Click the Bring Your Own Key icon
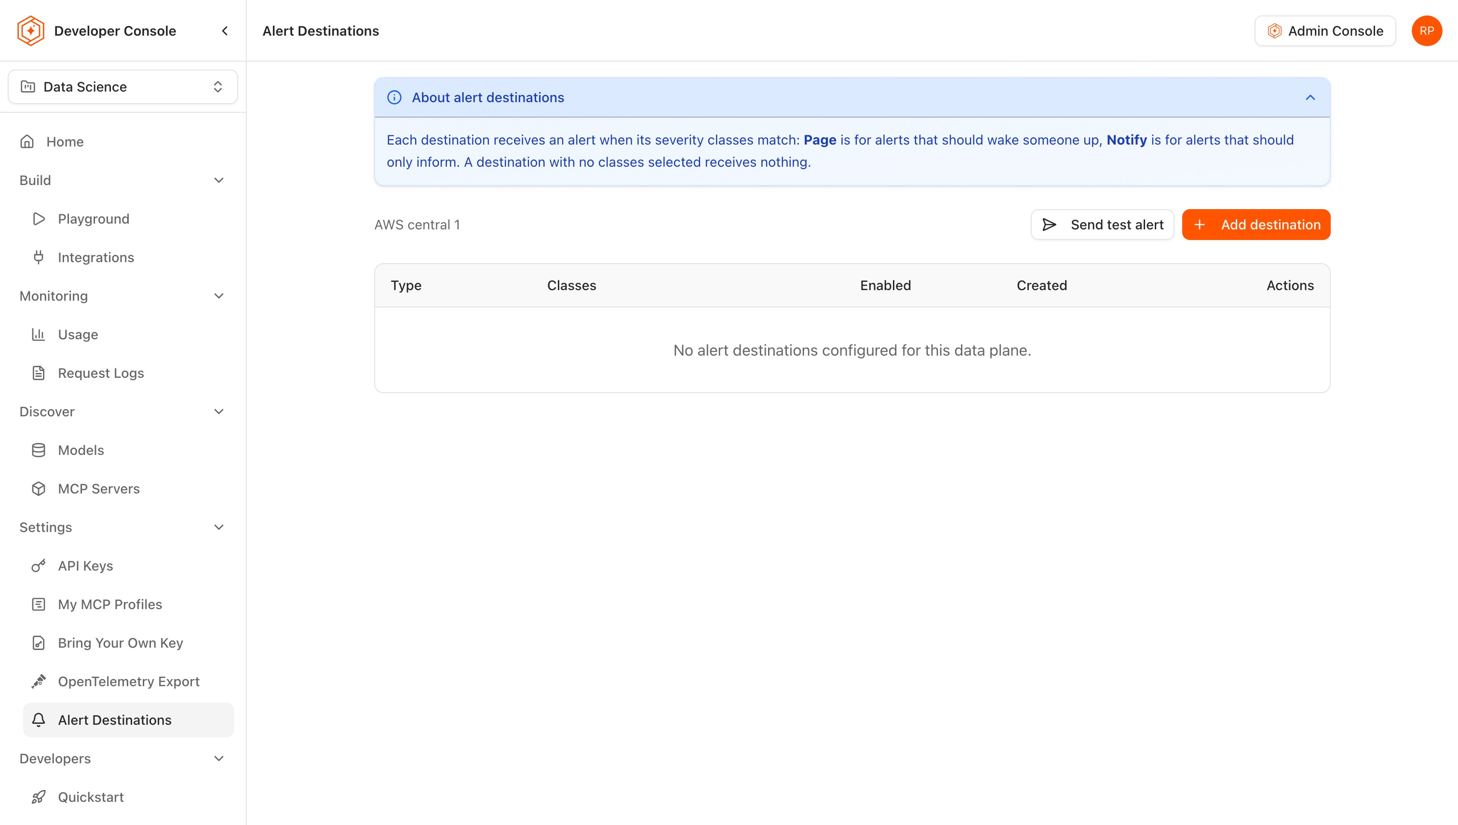This screenshot has width=1458, height=825. pos(39,642)
